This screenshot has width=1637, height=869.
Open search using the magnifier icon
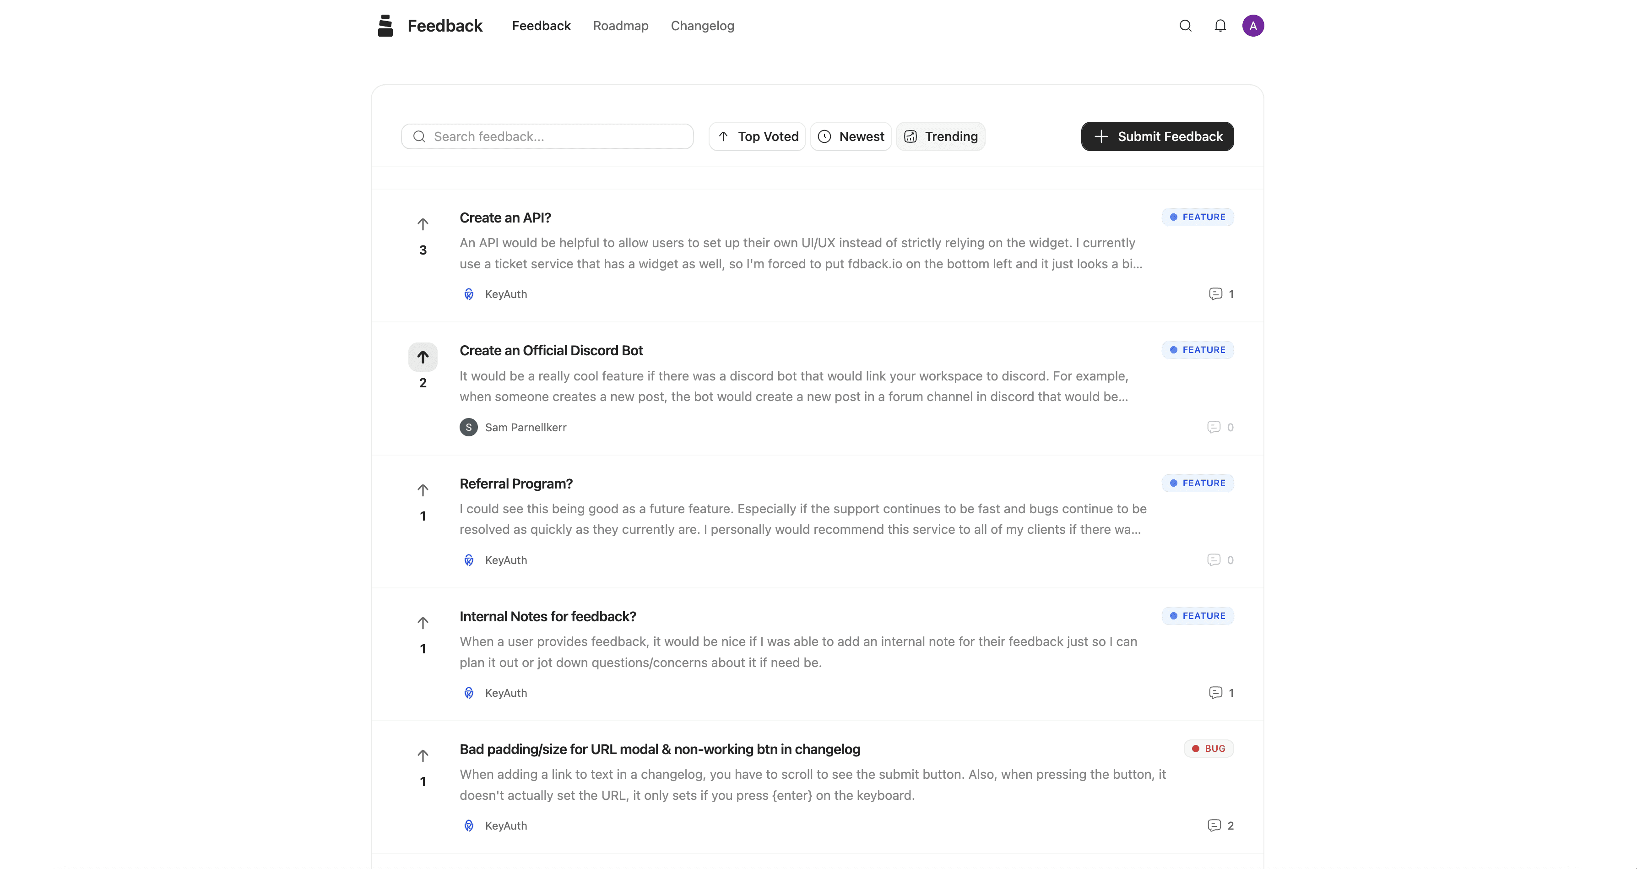coord(1185,26)
